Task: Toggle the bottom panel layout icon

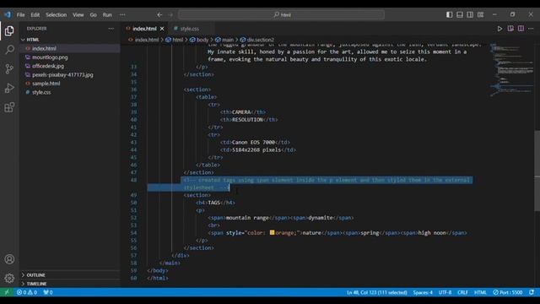Action: click(x=460, y=14)
